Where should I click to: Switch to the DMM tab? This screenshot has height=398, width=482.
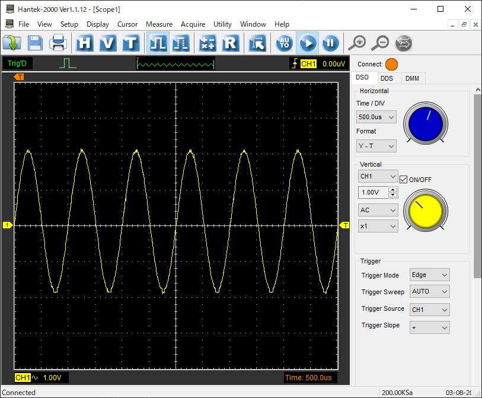[x=411, y=78]
